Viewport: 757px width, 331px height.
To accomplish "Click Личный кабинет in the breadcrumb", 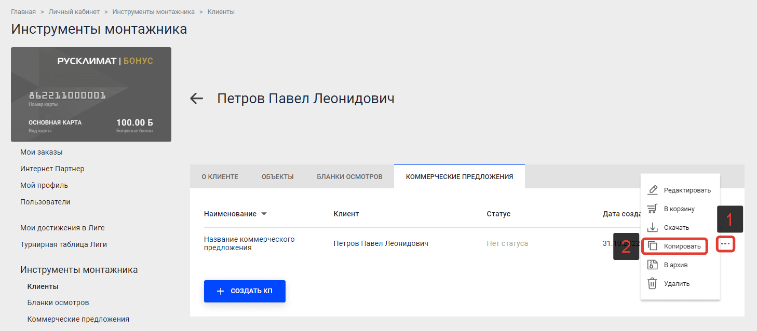I will tap(74, 11).
